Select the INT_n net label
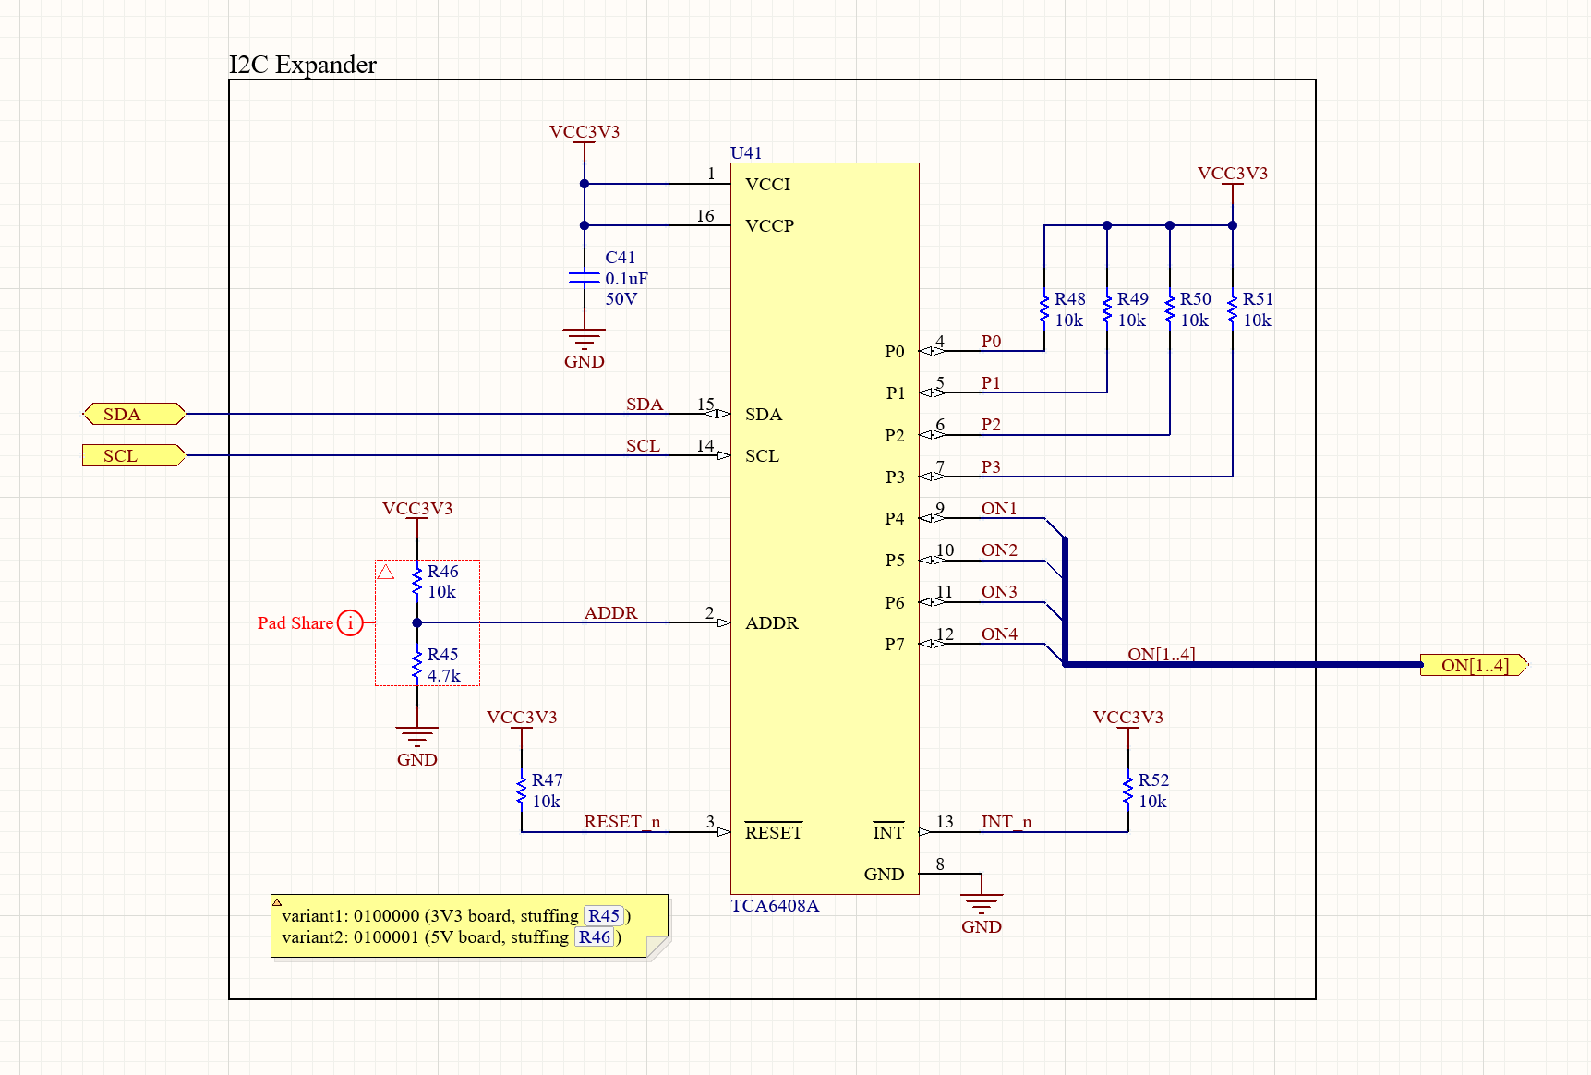 click(x=1006, y=822)
